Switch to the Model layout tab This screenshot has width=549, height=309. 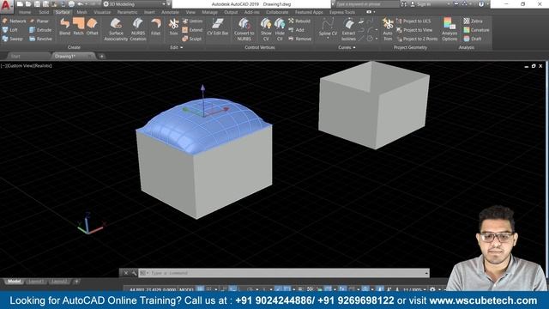[x=14, y=282]
